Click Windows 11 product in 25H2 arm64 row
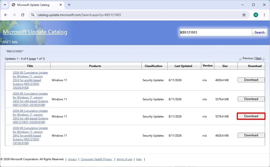 point(59,80)
